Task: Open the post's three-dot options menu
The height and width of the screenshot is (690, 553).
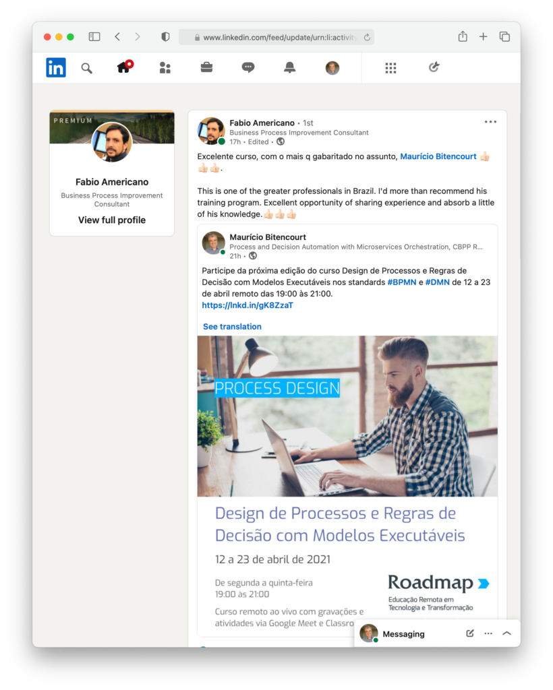Action: 490,122
